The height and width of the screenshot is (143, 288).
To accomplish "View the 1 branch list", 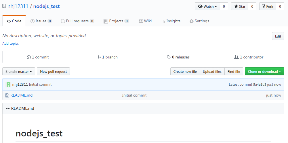I will (x=108, y=57).
